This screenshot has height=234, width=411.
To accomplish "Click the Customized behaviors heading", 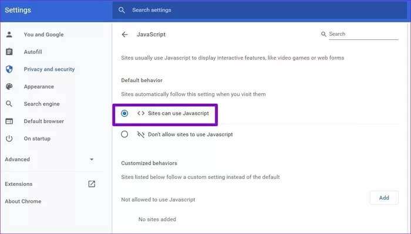I will (149, 163).
